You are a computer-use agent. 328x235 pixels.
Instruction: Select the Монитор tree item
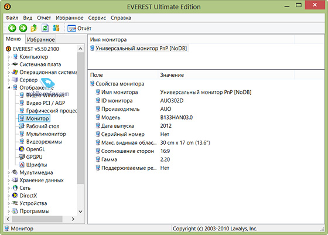pos(37,118)
